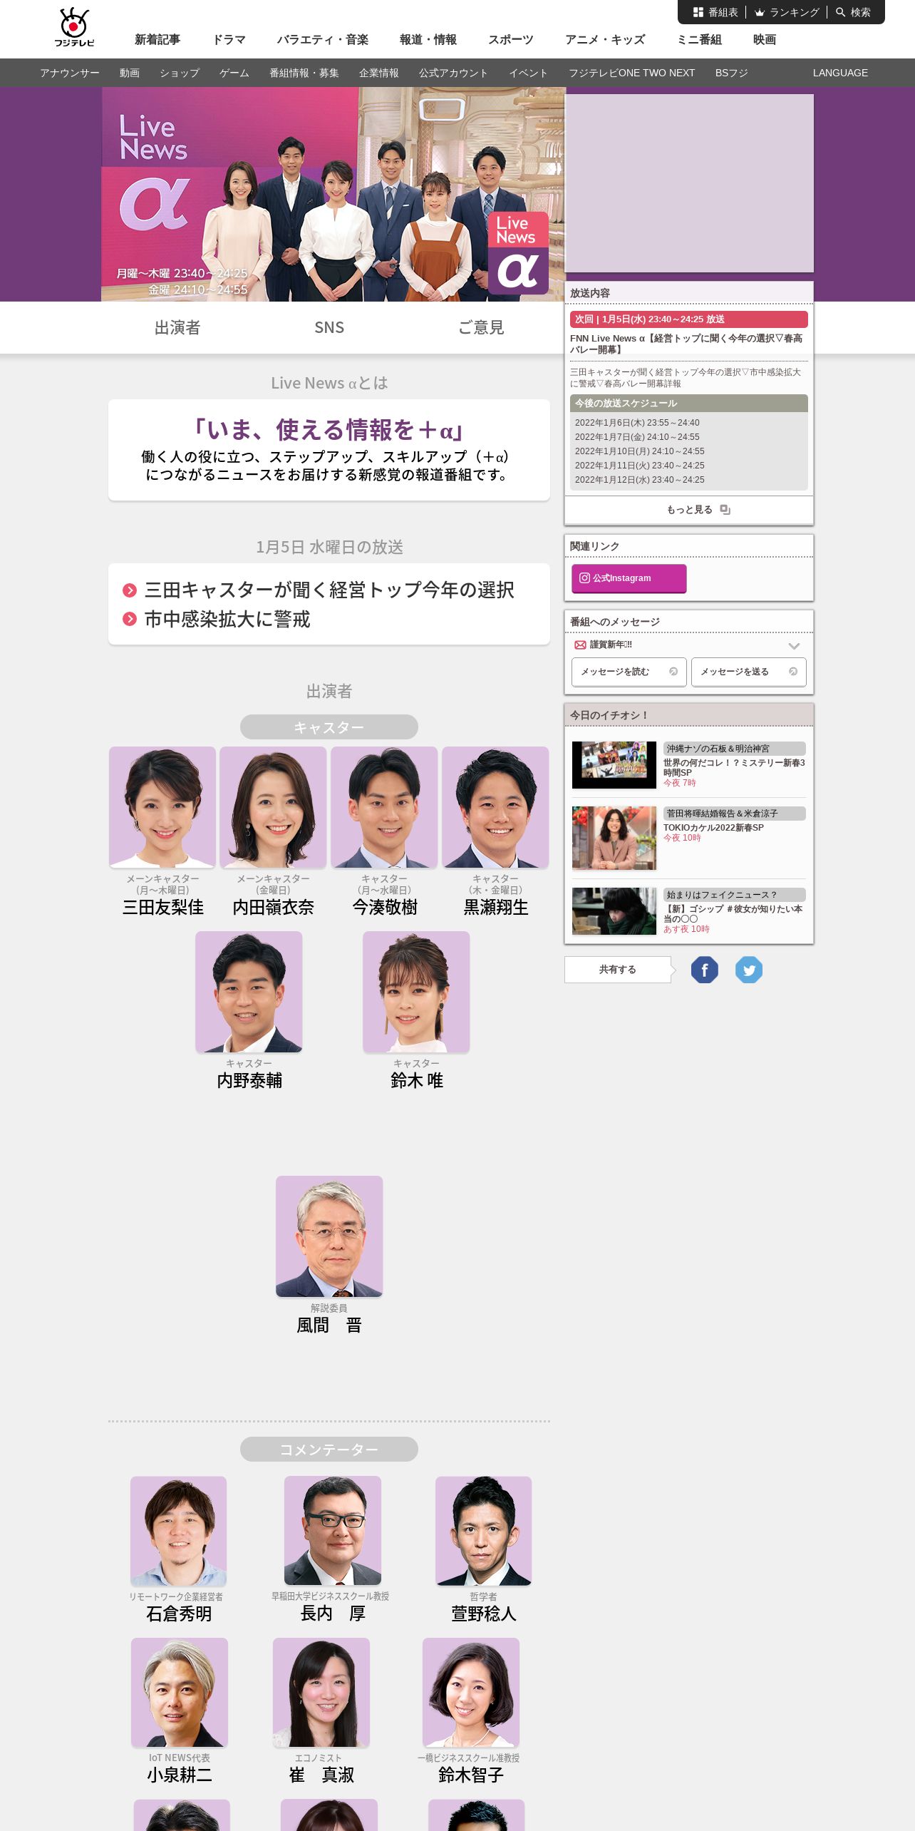Open ゴシップ #彼女が知りたい本当の〇〇 thumbnail
915x1831 pixels.
[x=614, y=911]
